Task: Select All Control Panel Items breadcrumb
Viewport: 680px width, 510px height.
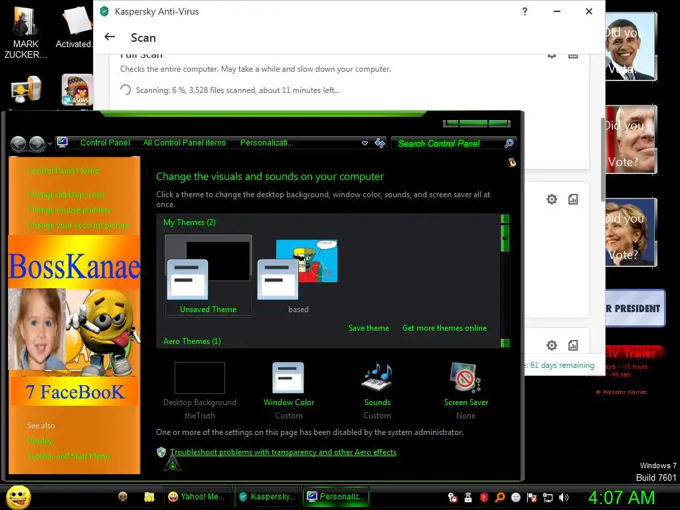Action: click(x=185, y=143)
